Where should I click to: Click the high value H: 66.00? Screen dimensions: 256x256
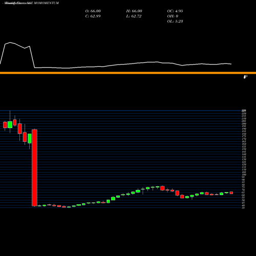coord(134,11)
